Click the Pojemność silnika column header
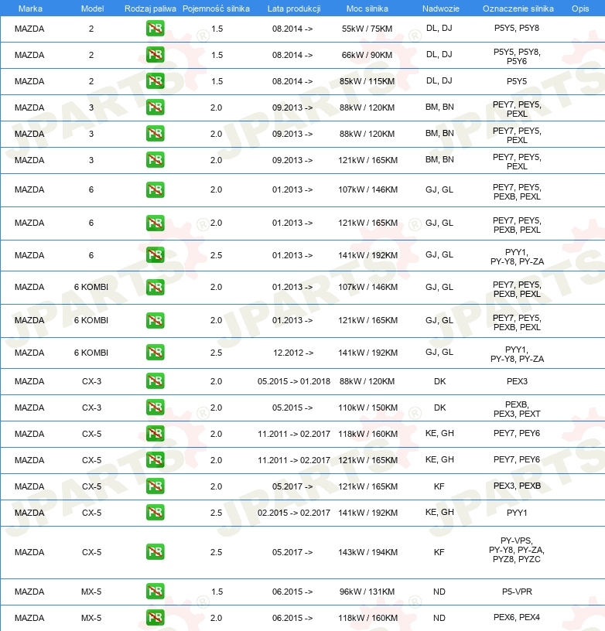This screenshot has height=631, width=605. [x=216, y=9]
